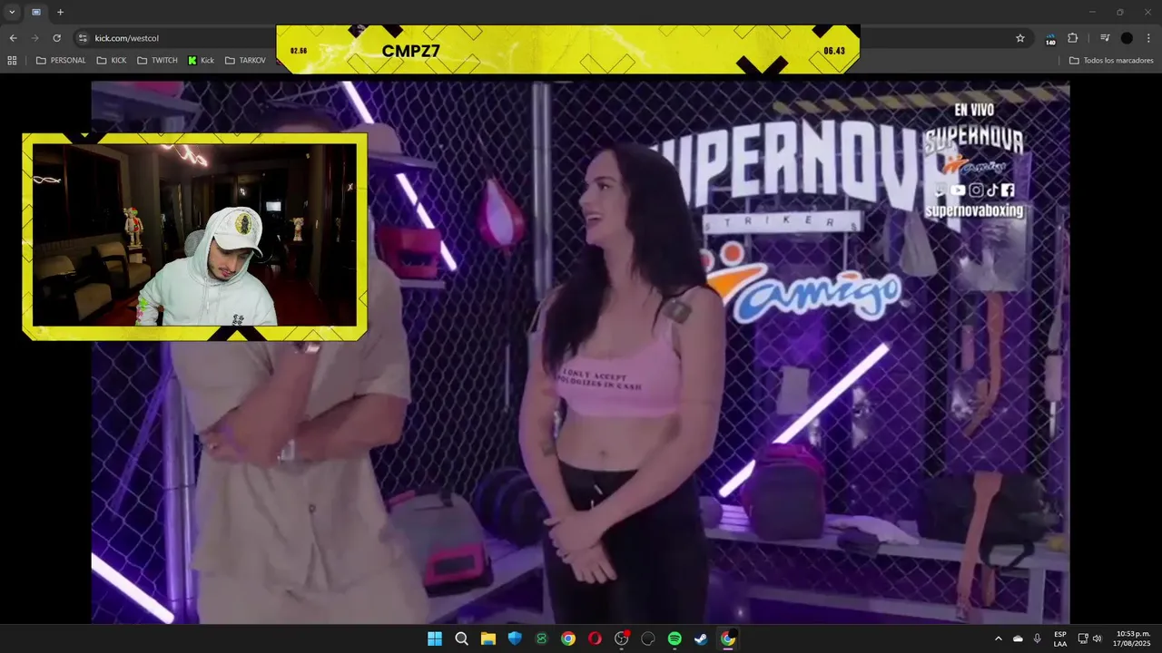
Task: Open Spotify from the taskbar
Action: pos(675,638)
